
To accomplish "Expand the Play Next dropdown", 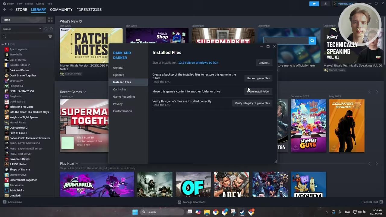I will click(77, 164).
